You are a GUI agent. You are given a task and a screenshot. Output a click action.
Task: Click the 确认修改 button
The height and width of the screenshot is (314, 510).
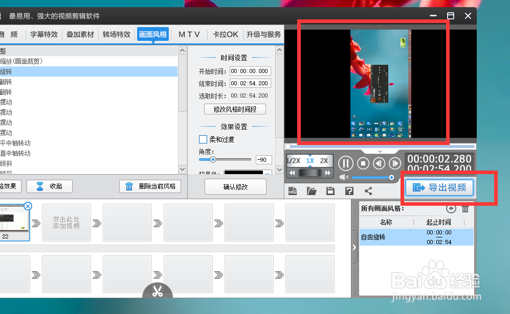coord(235,187)
